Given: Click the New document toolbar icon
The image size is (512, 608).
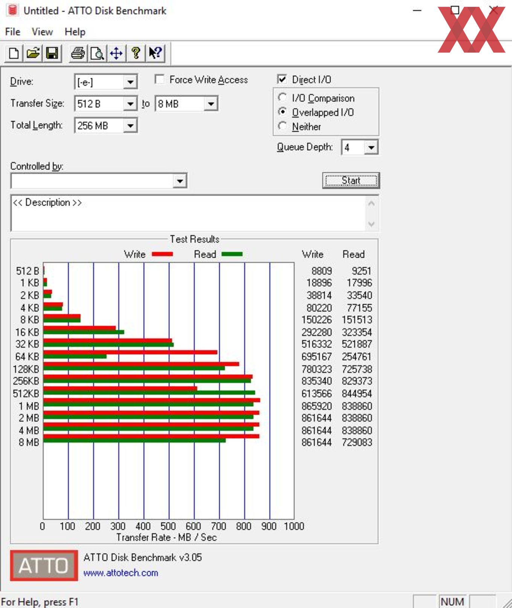Looking at the screenshot, I should (14, 53).
